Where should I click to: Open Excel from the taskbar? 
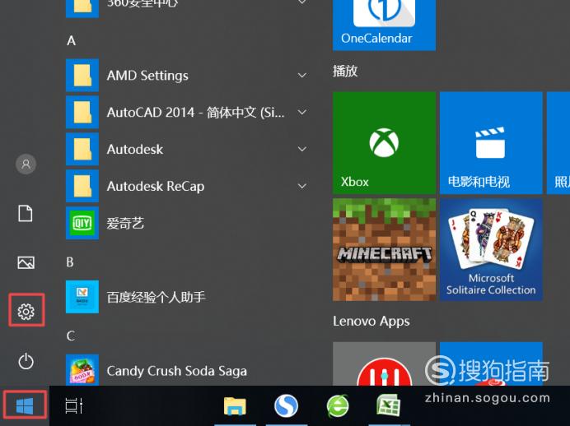(x=388, y=405)
